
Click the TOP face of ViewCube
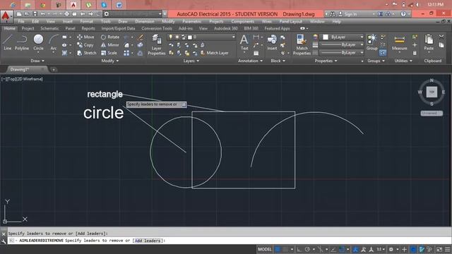[432, 92]
